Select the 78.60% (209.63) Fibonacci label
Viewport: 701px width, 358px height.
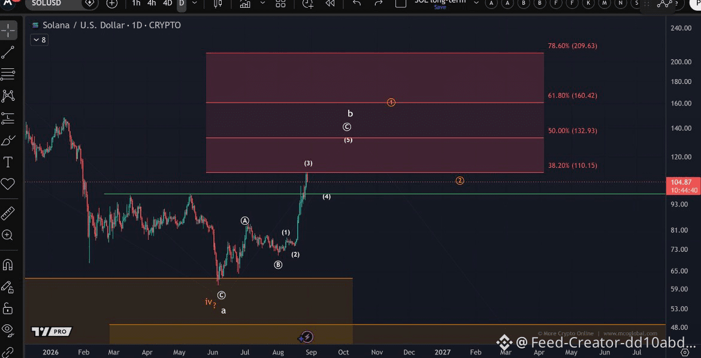coord(572,46)
